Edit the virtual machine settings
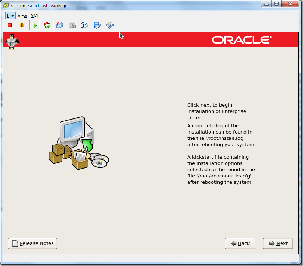The image size is (303, 266). (97, 25)
